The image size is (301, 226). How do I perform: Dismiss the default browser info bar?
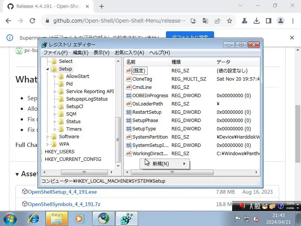pyautogui.click(x=292, y=38)
